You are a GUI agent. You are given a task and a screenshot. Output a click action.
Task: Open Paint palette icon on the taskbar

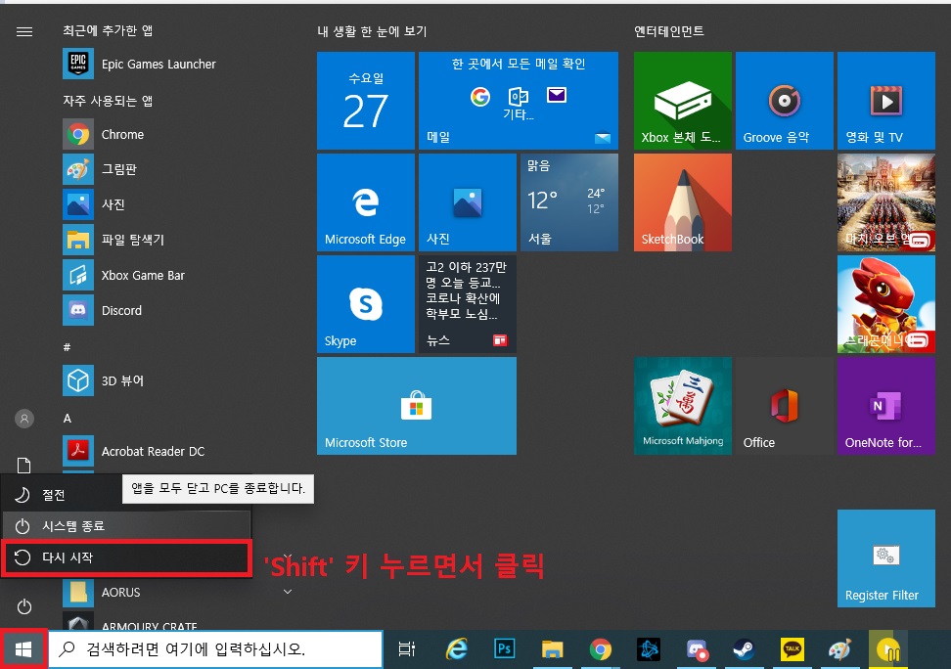[x=840, y=649]
